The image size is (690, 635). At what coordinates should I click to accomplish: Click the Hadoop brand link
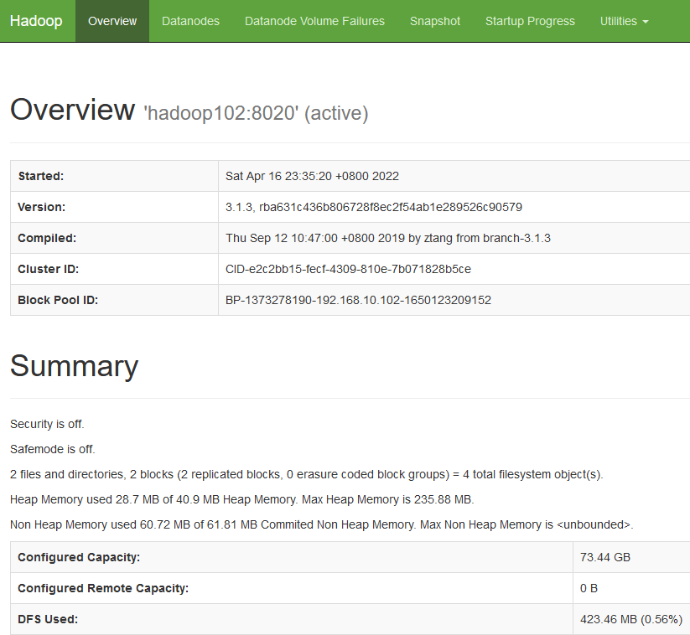(x=36, y=21)
